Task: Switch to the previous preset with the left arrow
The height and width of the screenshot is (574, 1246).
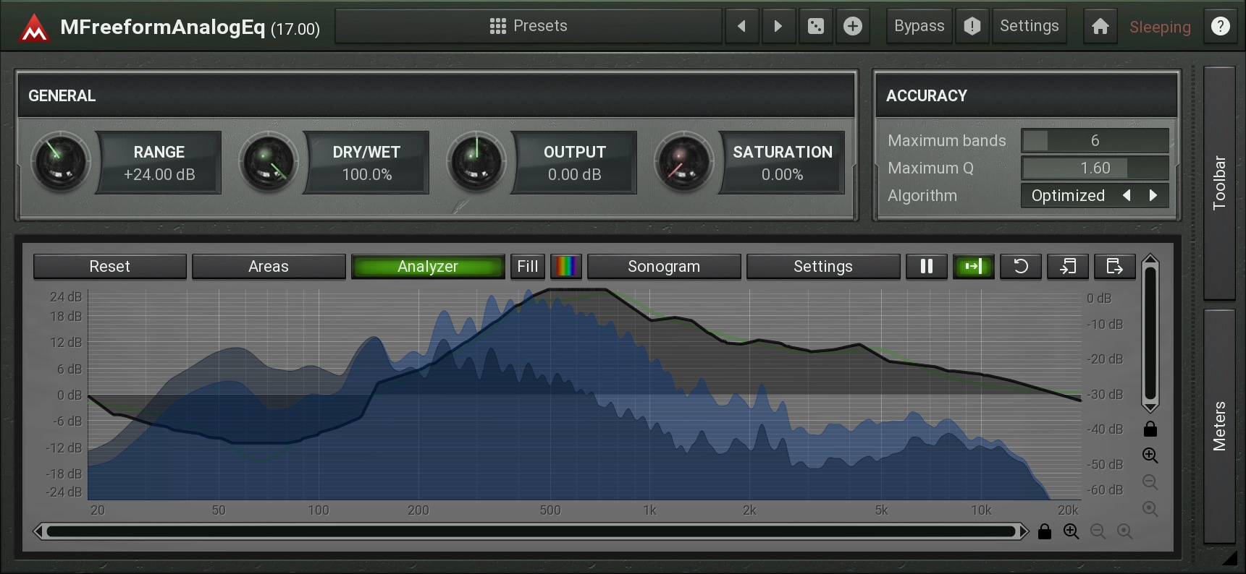Action: (x=741, y=27)
